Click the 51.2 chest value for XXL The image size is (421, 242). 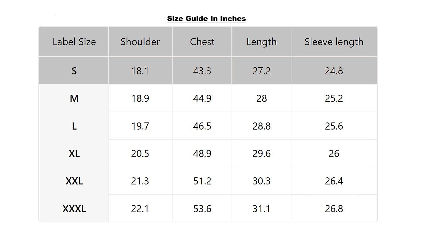pos(202,181)
